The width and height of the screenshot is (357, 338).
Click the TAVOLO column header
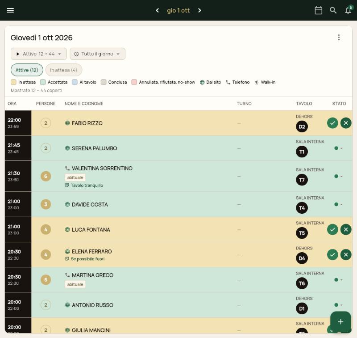click(304, 104)
